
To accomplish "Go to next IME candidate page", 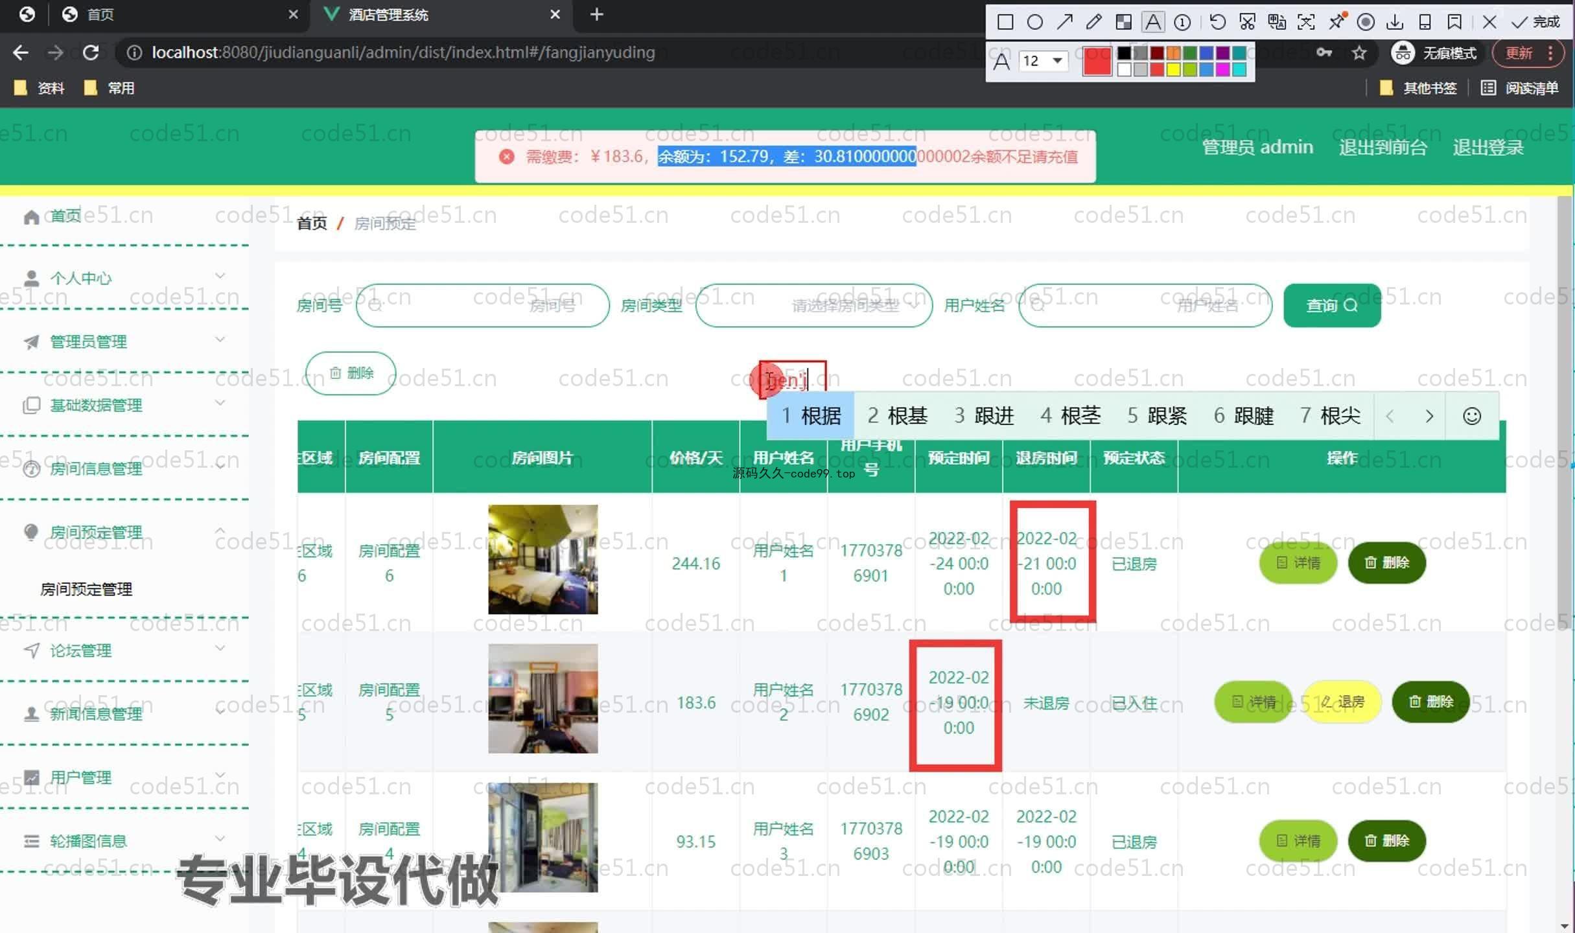I will [1429, 416].
